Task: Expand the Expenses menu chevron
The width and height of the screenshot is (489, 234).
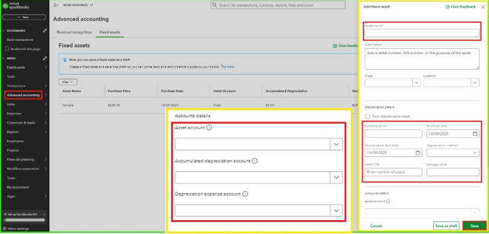Action: pyautogui.click(x=46, y=114)
